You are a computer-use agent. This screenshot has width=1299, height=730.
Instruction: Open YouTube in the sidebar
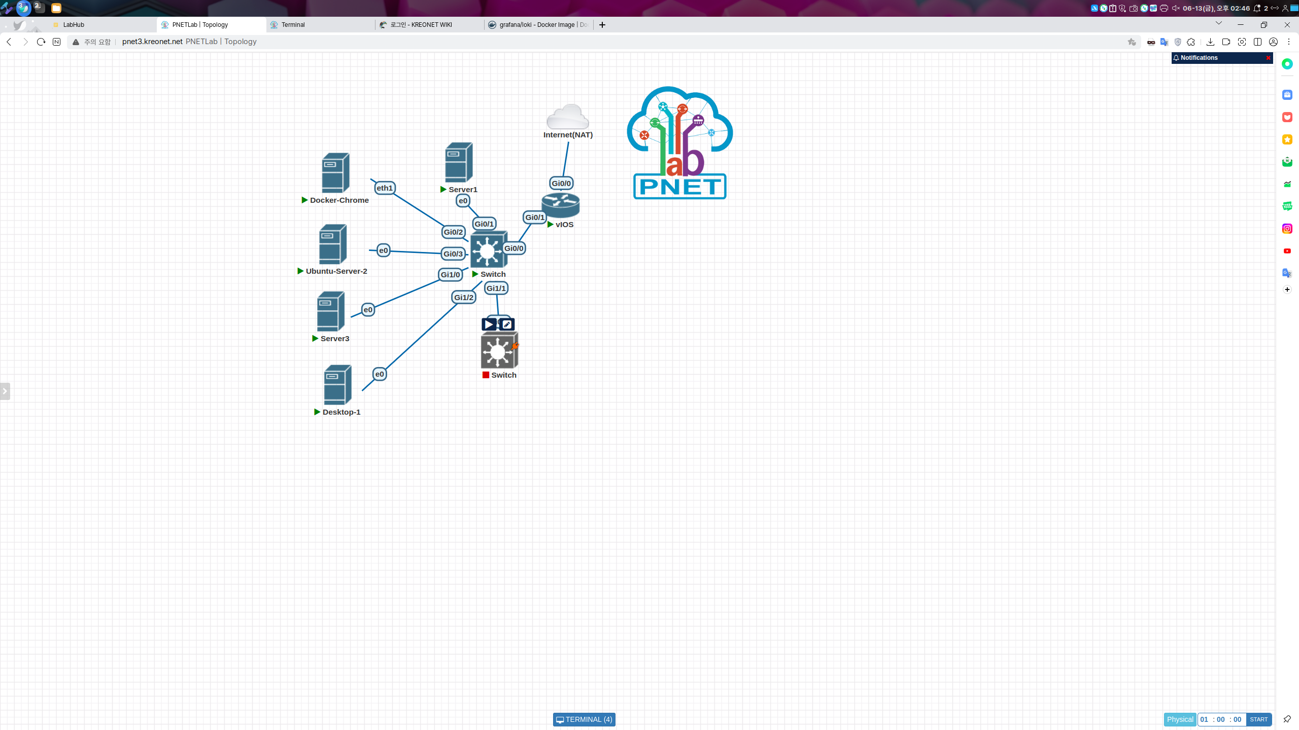click(1287, 251)
